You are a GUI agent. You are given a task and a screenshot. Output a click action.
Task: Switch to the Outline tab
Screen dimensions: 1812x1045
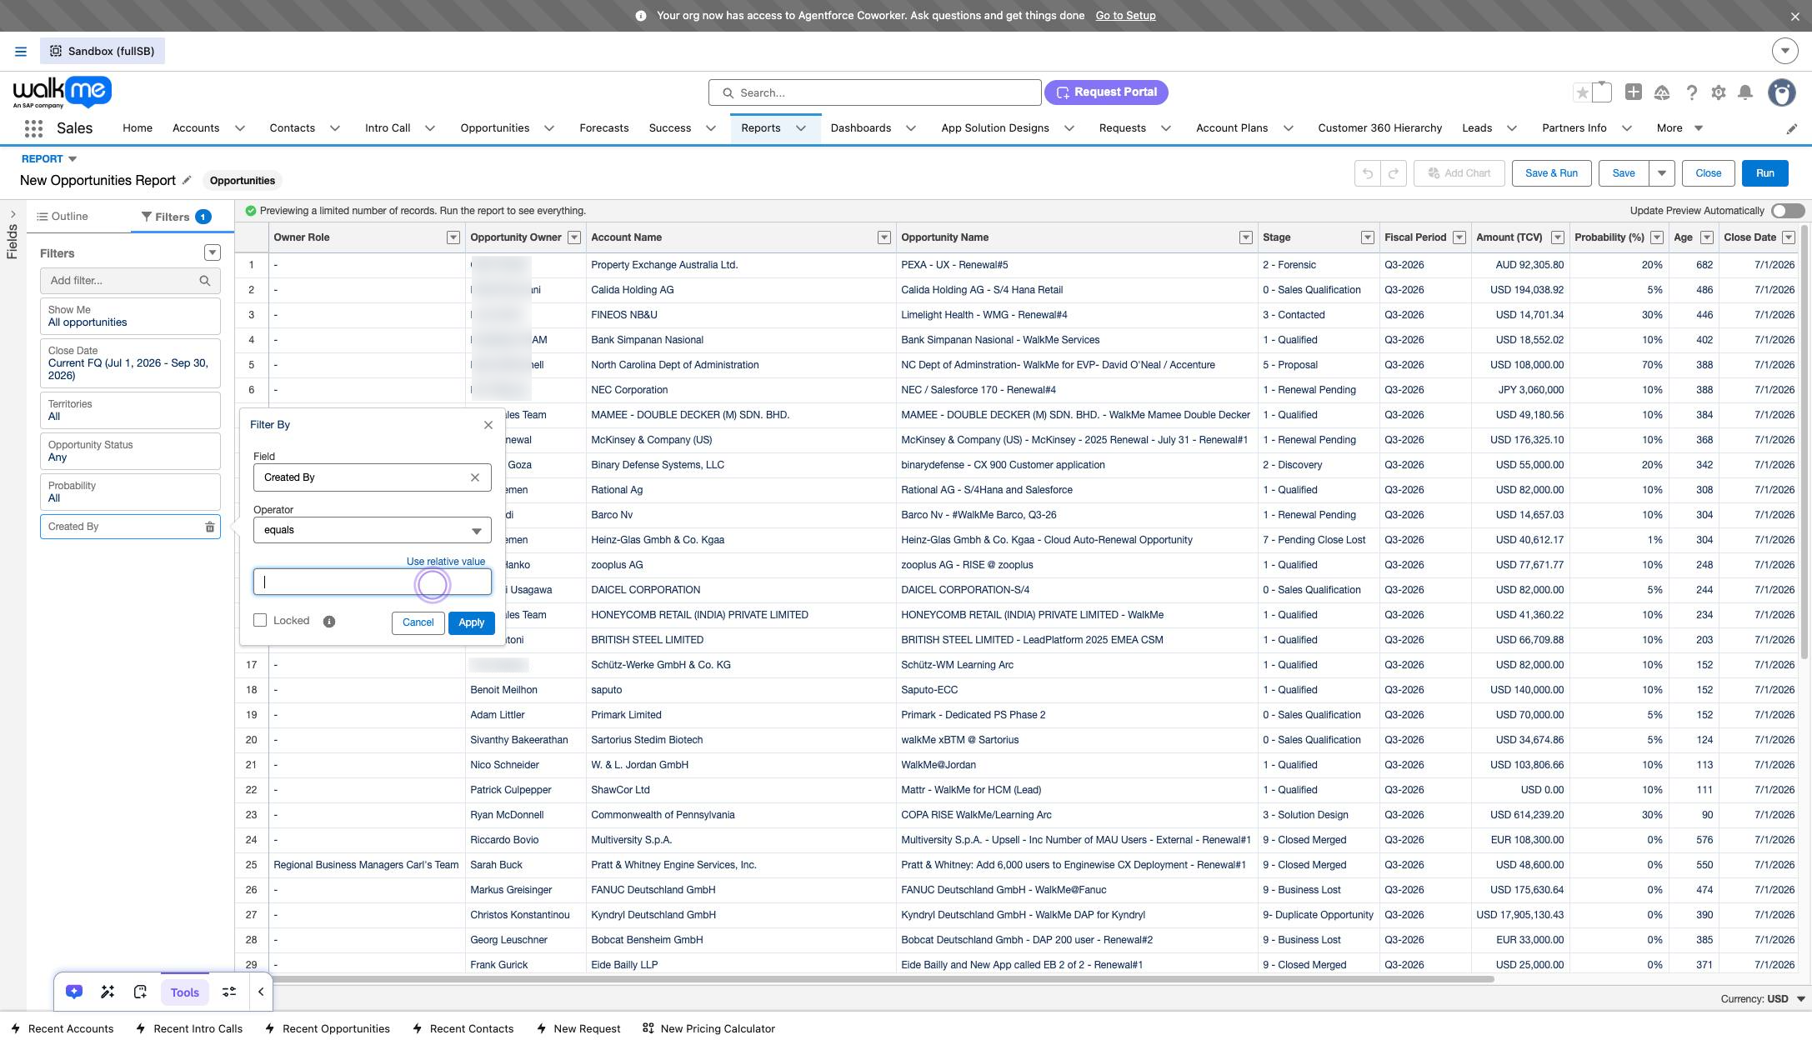coord(63,217)
